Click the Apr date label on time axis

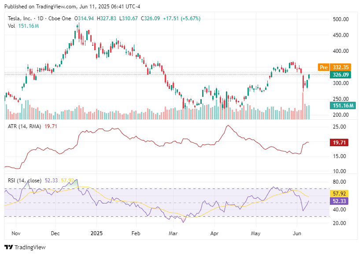pos(214,233)
